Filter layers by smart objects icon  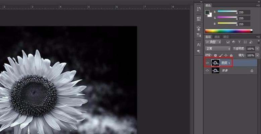click(251, 42)
